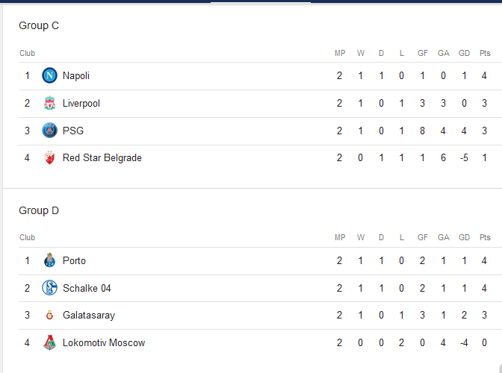Open the Napoli team name link

(76, 76)
